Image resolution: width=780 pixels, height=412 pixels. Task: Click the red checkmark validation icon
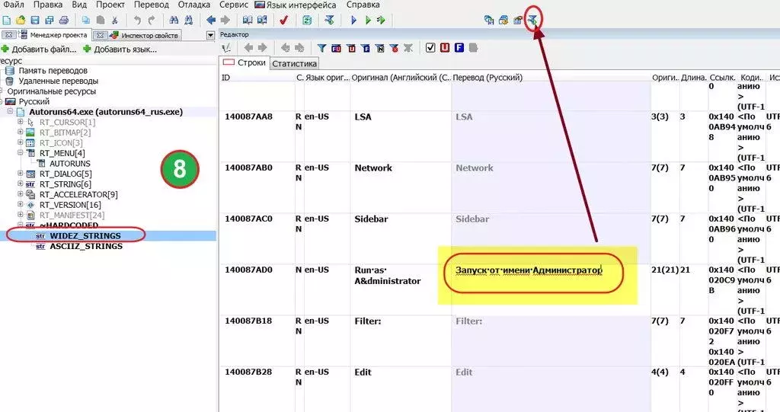[283, 21]
